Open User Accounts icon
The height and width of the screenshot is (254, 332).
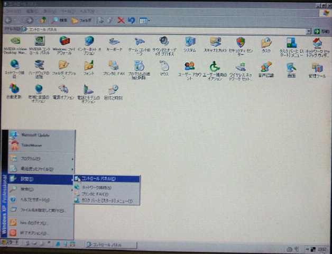(x=189, y=67)
